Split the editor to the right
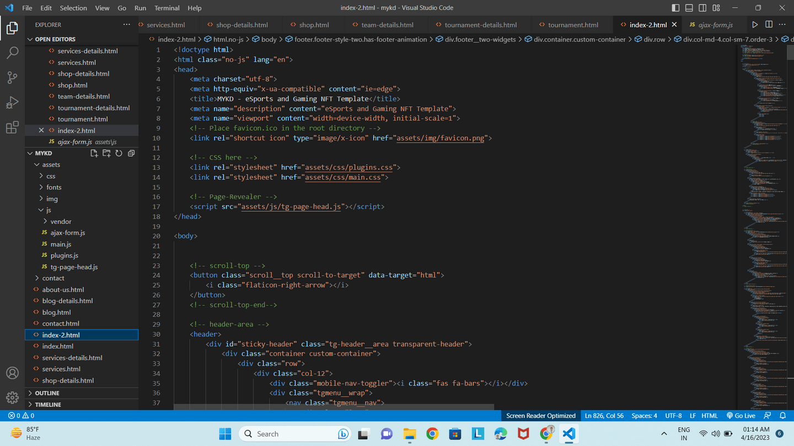Image resolution: width=794 pixels, height=446 pixels. tap(768, 25)
